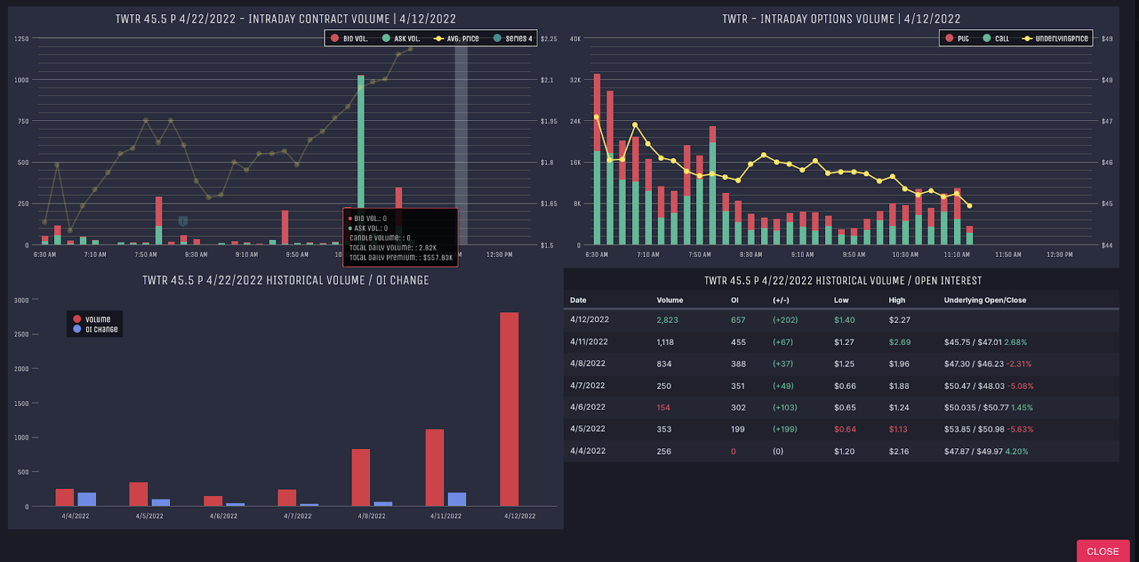This screenshot has height=562, width=1139.
Task: Click the red volume value 154
Action: point(663,408)
